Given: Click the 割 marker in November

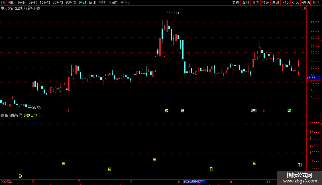Looking at the screenshot, I should click(x=300, y=165).
